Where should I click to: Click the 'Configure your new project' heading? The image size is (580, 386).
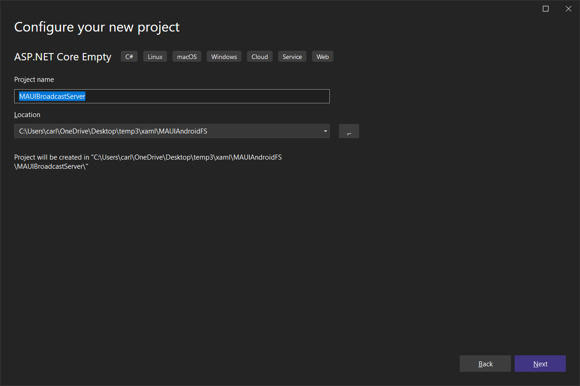[x=97, y=27]
